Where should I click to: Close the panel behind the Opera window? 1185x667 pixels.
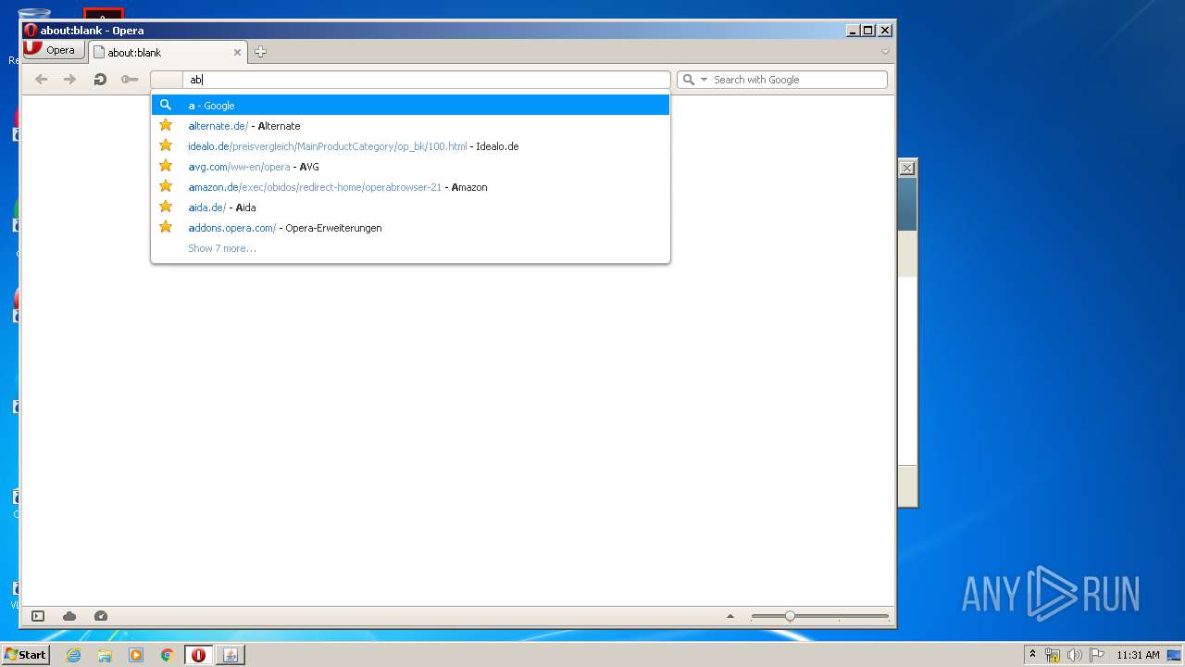click(x=907, y=168)
